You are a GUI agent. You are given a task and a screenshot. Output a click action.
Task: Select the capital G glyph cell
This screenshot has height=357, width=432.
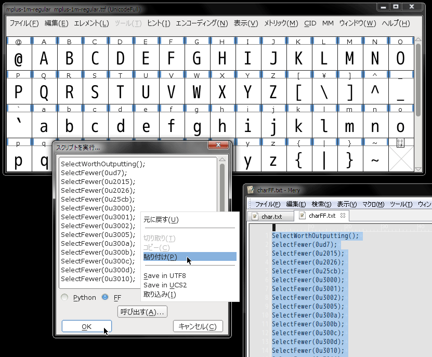pos(197,57)
